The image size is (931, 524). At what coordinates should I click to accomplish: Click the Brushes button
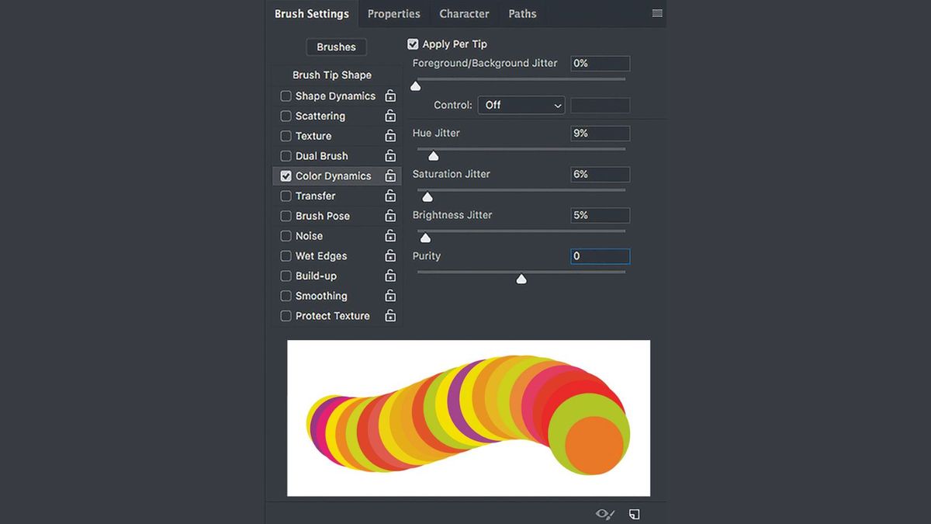tap(336, 47)
